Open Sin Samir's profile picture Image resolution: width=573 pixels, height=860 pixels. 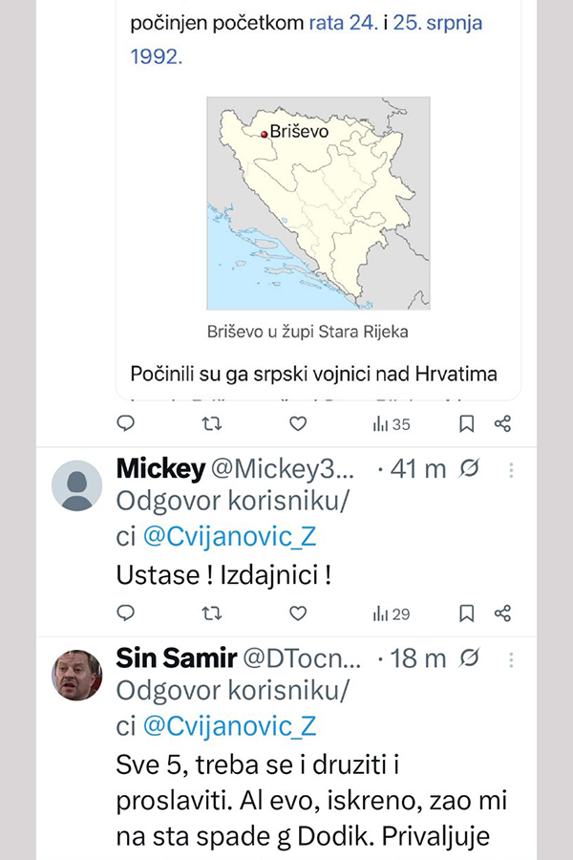76,675
